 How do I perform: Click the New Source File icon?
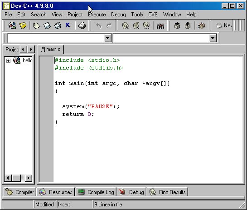36,25
